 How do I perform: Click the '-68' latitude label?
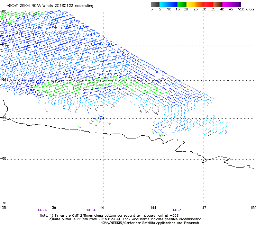point(3,158)
